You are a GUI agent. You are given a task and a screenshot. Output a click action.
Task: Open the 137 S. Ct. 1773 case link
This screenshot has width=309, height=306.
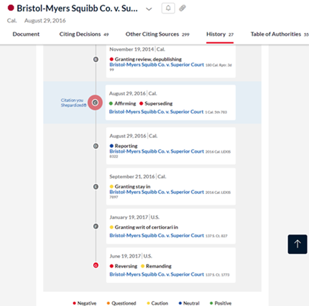point(157,274)
